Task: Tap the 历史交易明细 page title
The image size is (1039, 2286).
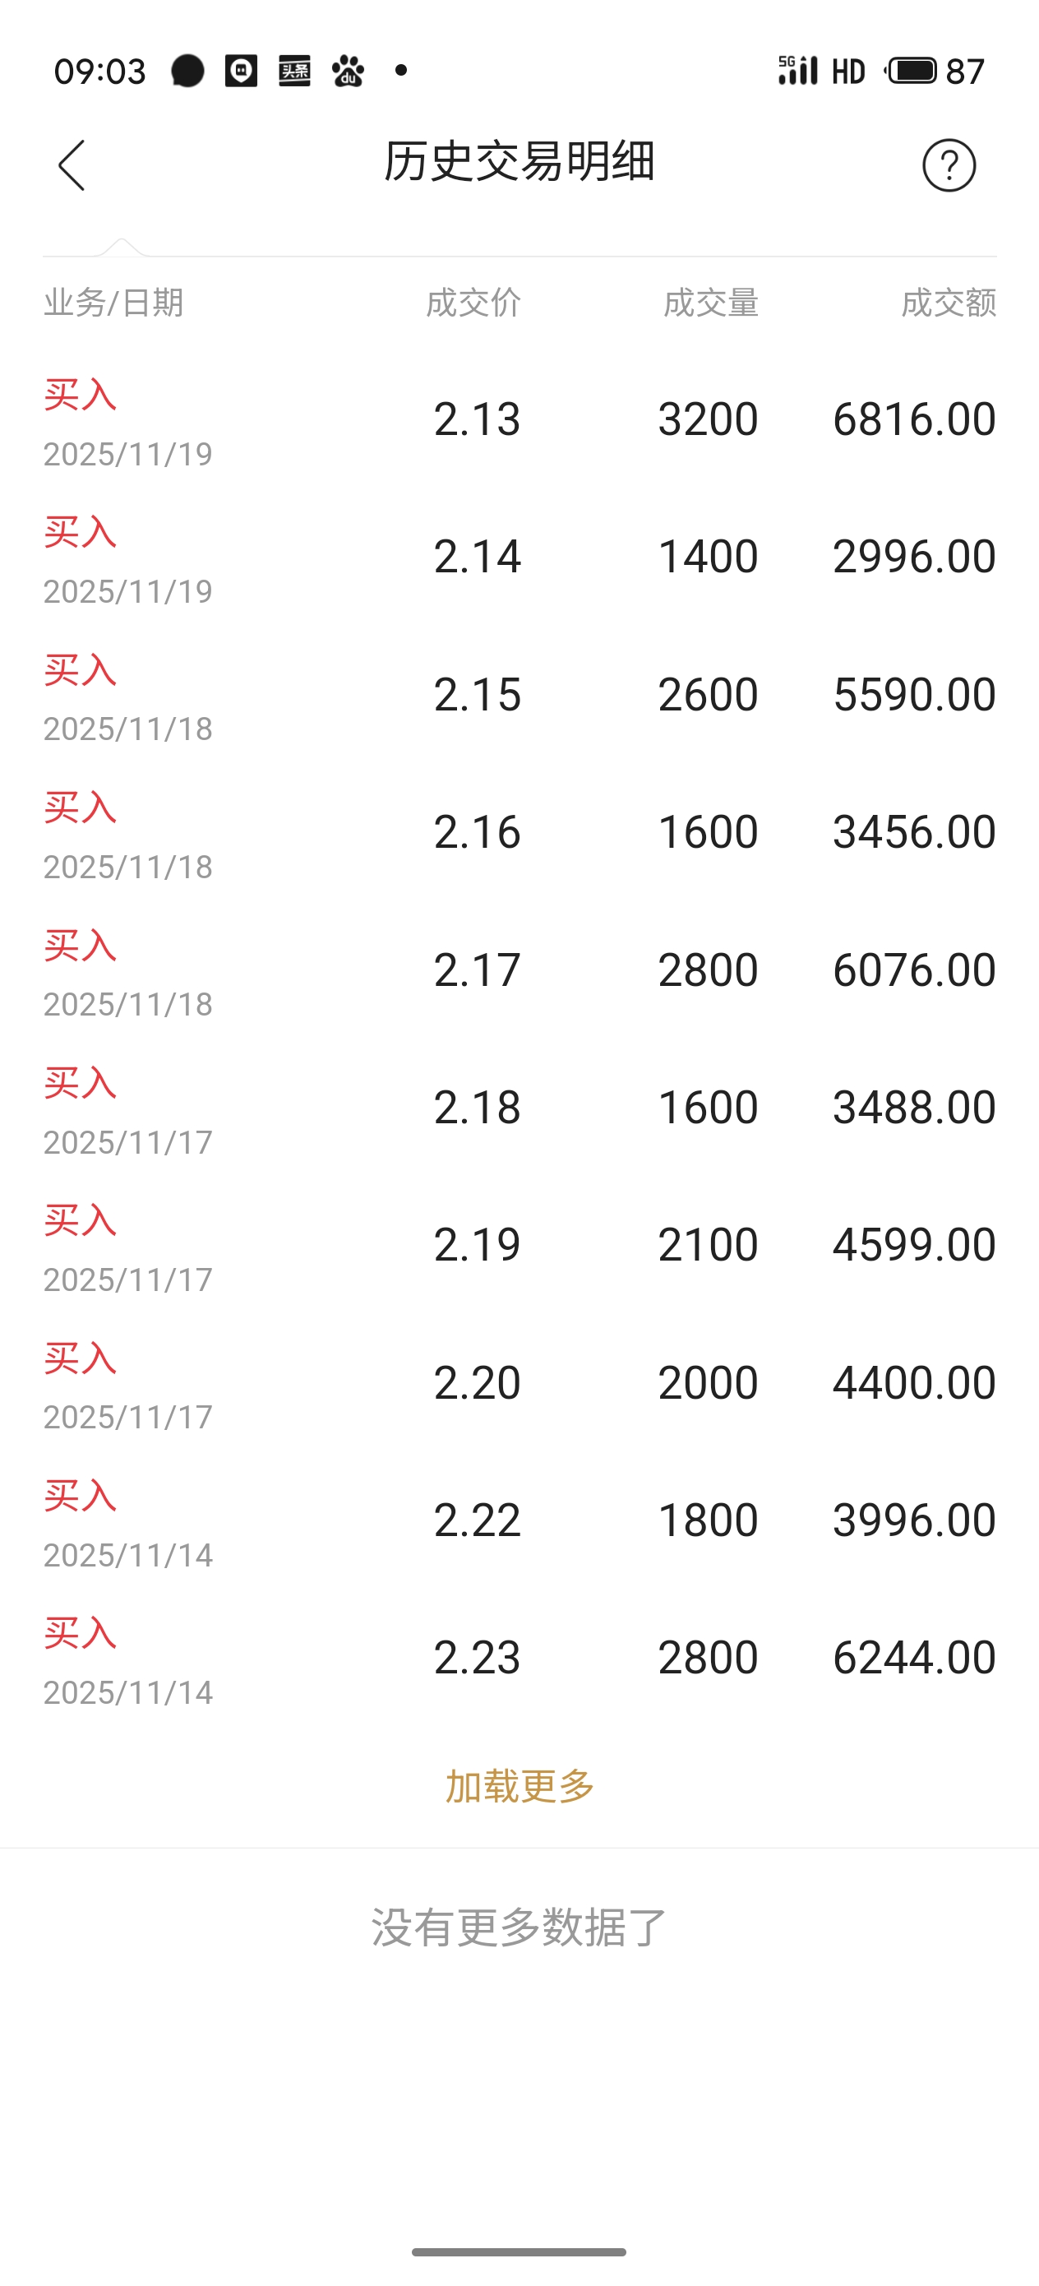Action: [519, 161]
